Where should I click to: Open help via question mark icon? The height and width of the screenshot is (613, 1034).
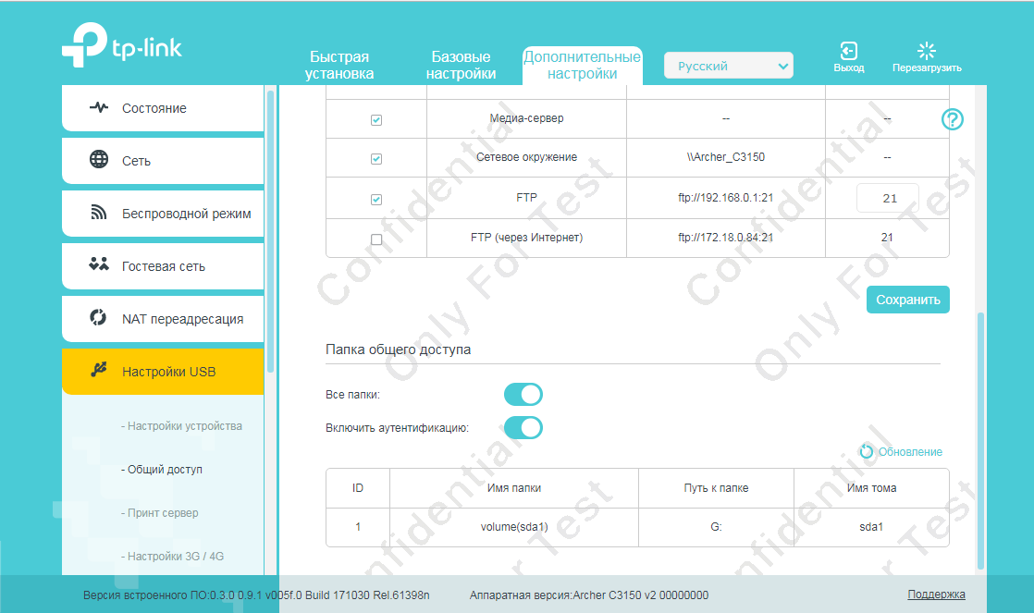tap(952, 119)
